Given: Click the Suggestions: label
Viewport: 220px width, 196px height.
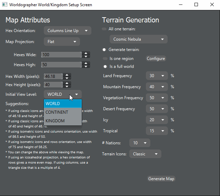Looking at the screenshot, I should 17,104.
